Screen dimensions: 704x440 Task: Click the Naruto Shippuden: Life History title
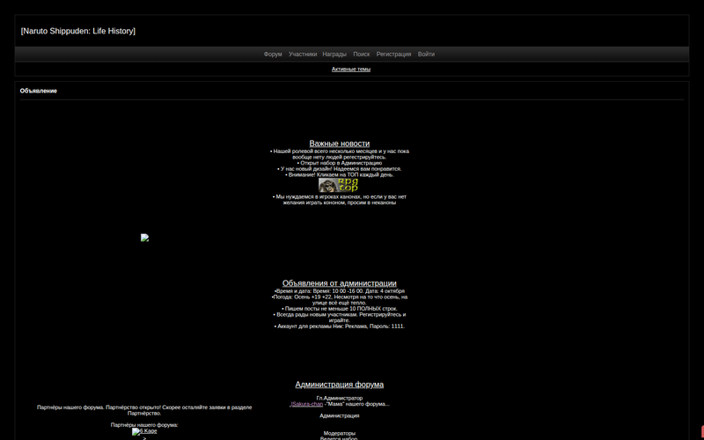coord(77,32)
